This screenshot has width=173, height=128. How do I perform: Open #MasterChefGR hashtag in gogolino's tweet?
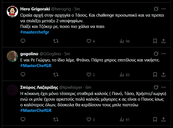(x=36, y=66)
